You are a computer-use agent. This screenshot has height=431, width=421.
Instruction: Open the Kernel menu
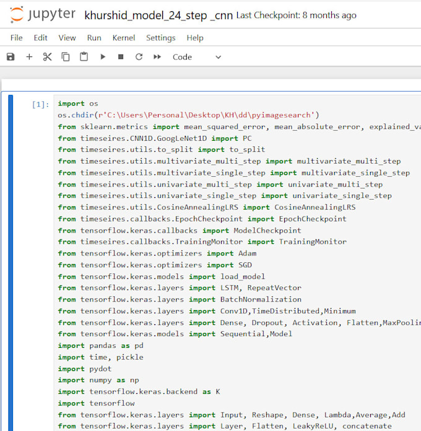tap(124, 38)
